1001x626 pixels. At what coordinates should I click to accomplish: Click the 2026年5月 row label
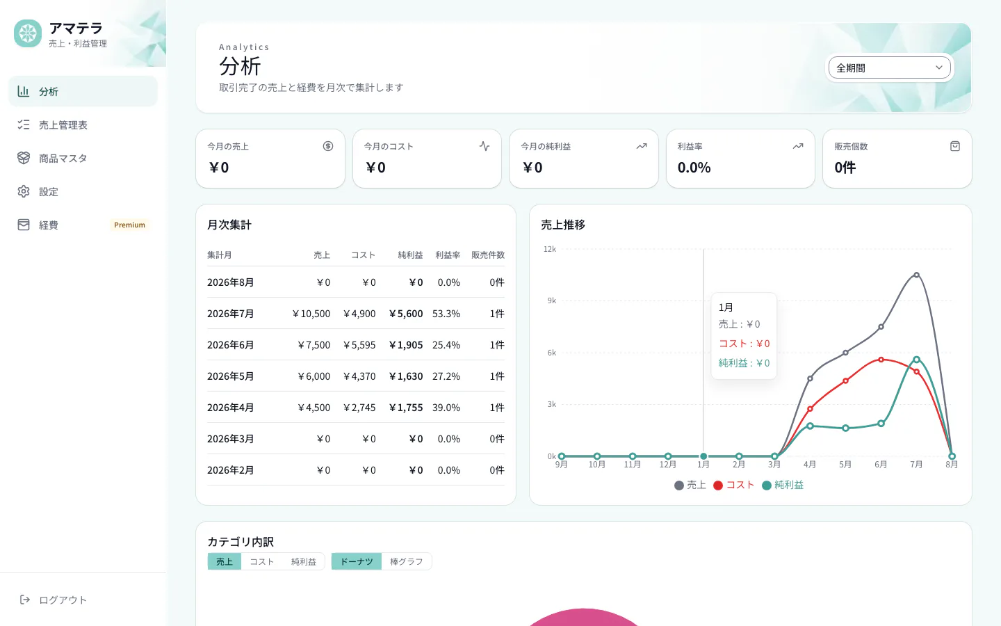(231, 376)
